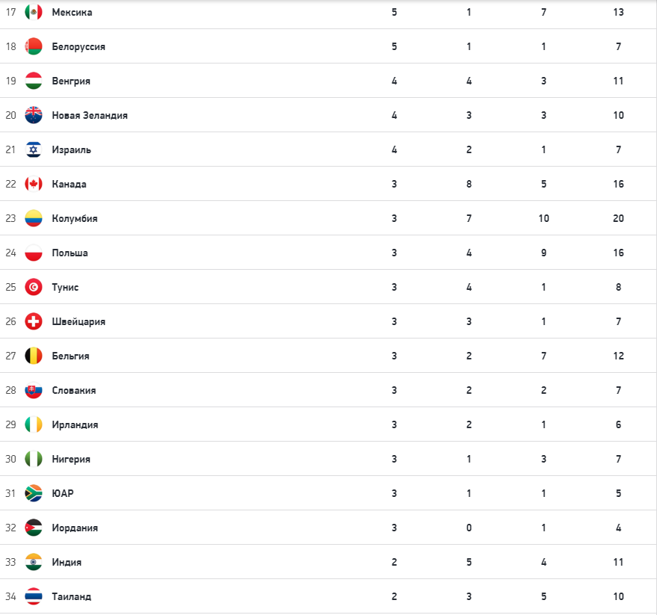Open the Бельгия country link
This screenshot has width=657, height=615.
point(70,356)
